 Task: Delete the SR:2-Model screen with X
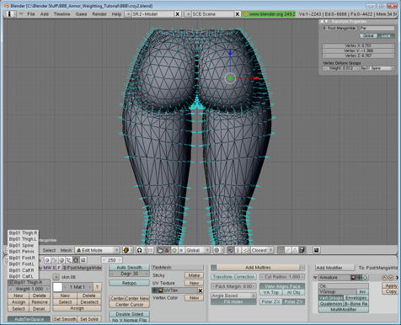178,14
